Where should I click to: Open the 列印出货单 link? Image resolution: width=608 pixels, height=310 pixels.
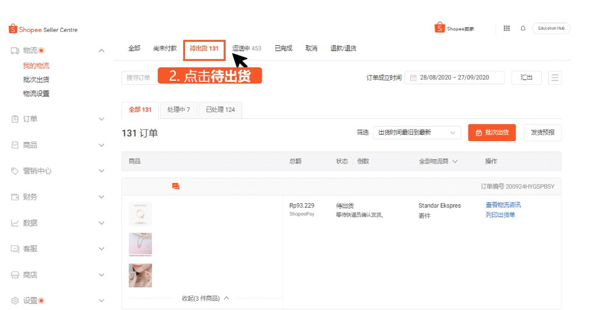(x=500, y=215)
